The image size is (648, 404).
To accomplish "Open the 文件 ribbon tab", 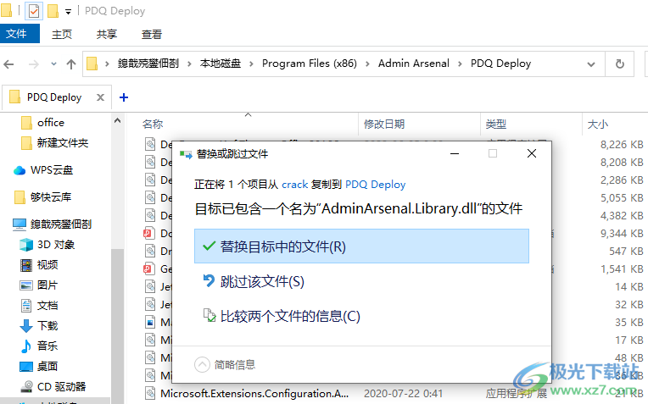I will tap(20, 34).
